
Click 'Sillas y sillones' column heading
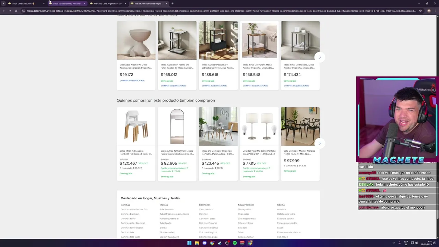coord(246,205)
